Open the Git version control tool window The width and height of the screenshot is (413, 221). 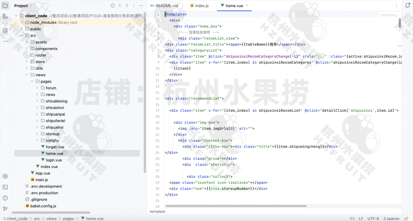pyautogui.click(x=5, y=209)
